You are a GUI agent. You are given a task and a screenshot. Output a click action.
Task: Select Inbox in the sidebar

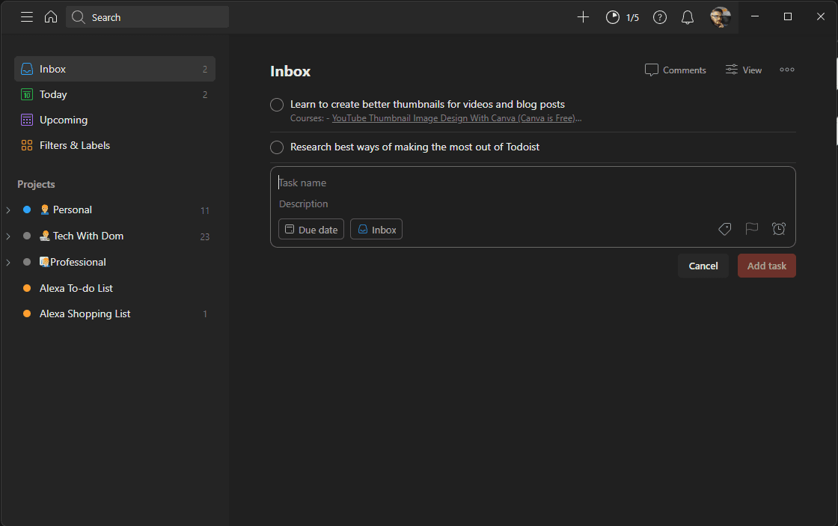[115, 69]
